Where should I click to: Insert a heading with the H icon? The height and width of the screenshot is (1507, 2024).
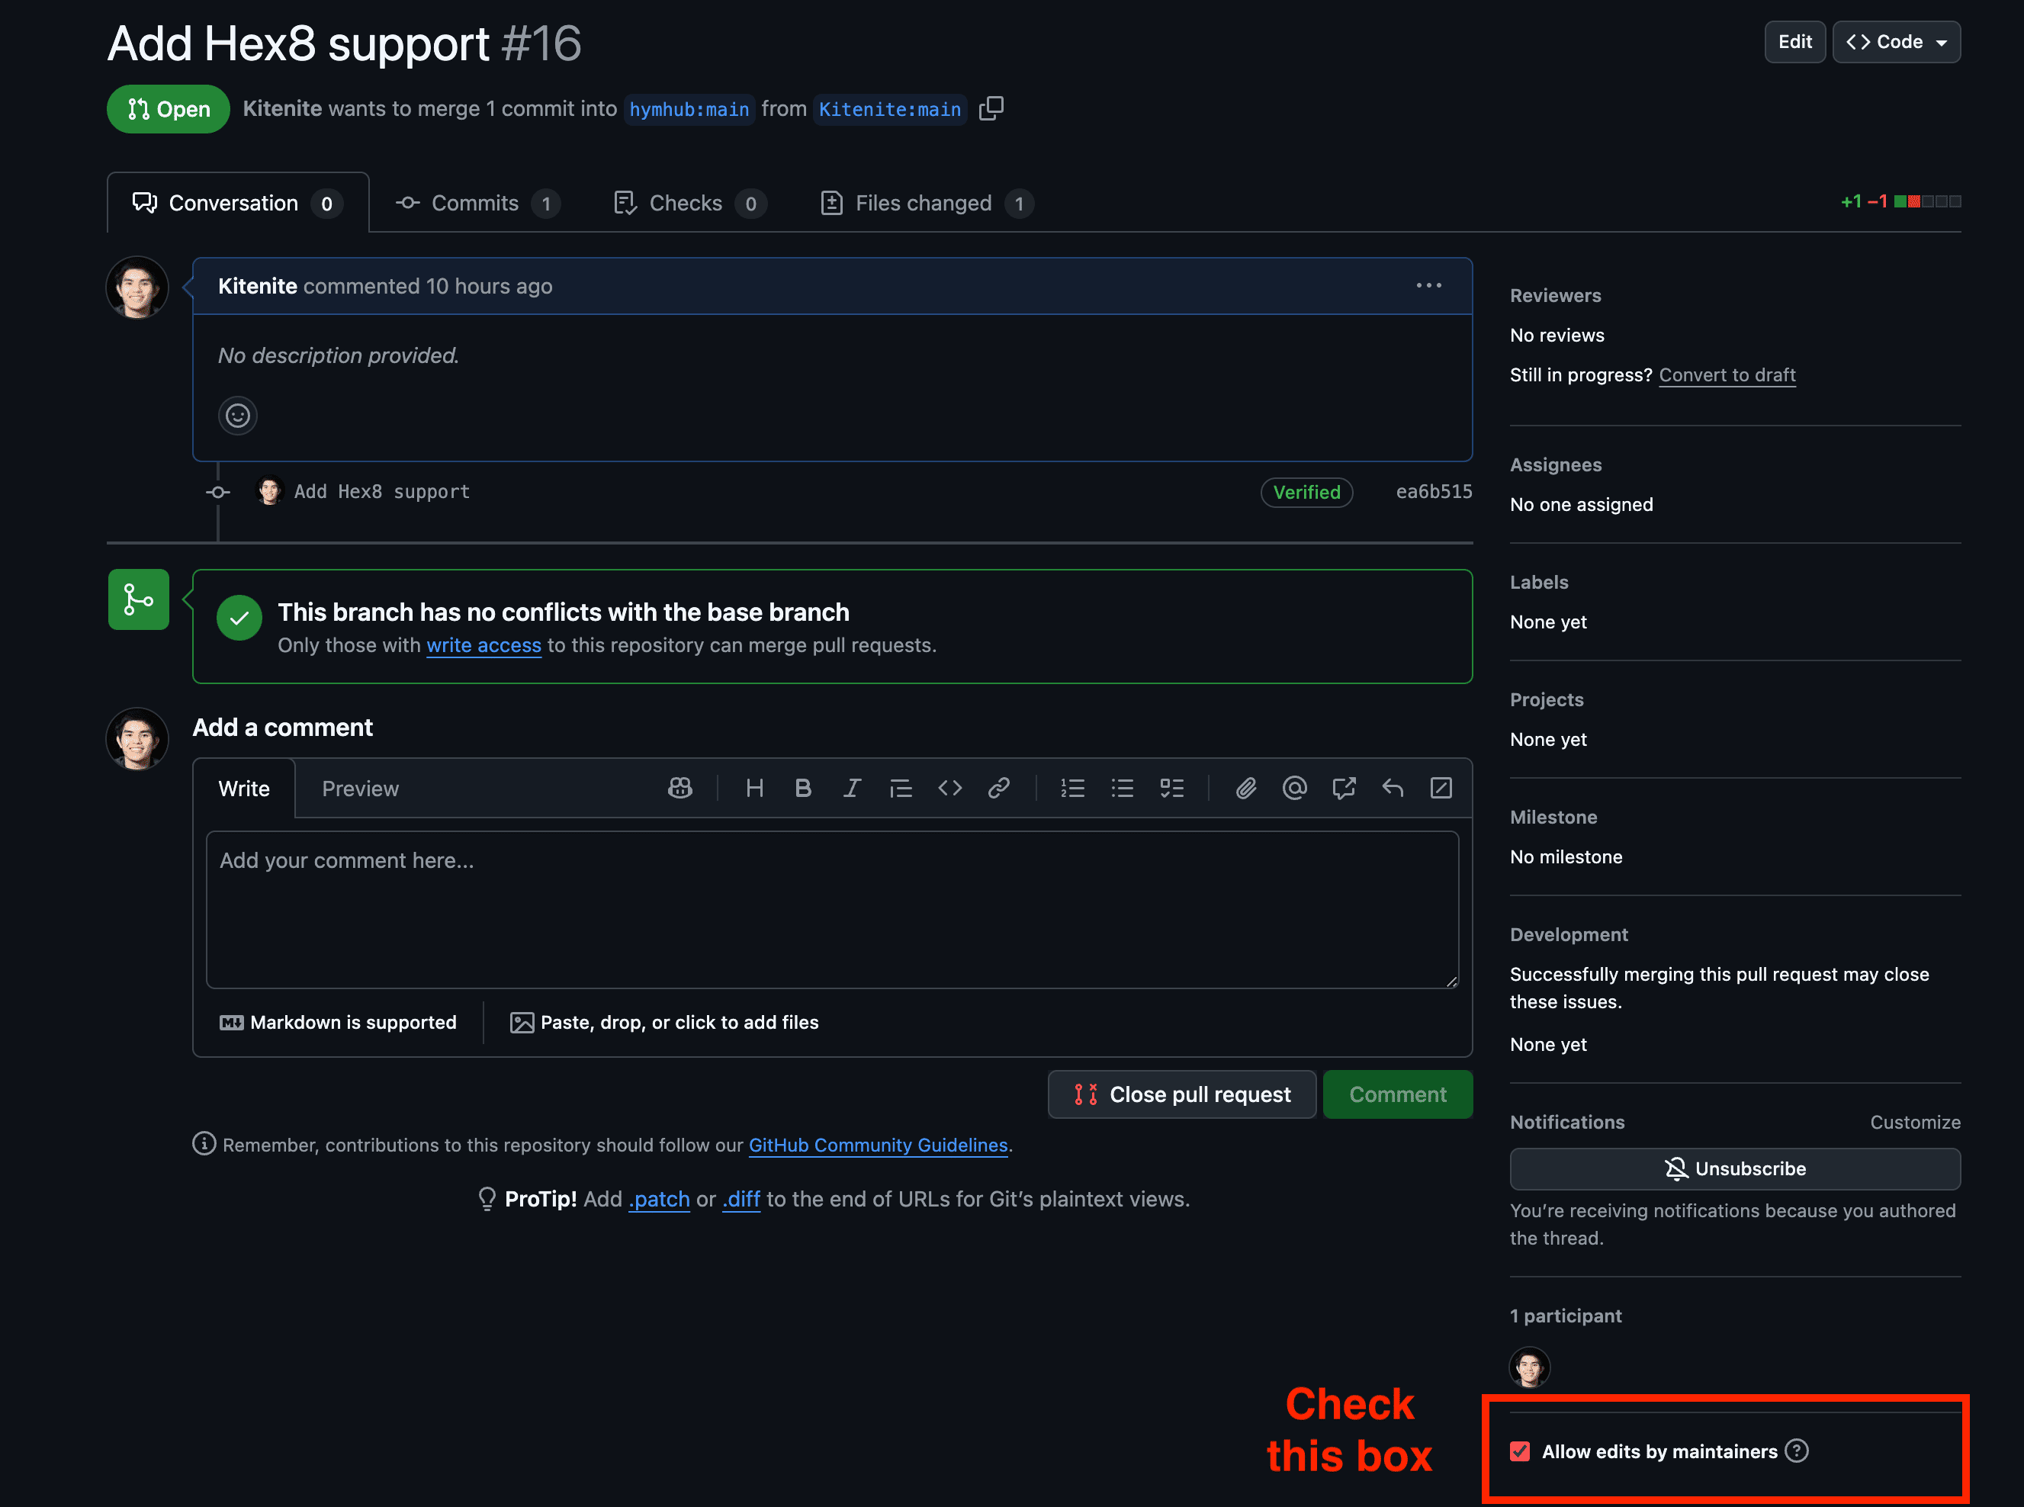click(753, 788)
